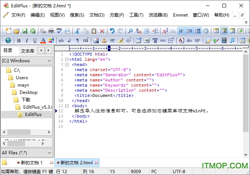Screen dimensions: 250x175
Task: Click the Cut scissors icon
Action: coord(77,31)
